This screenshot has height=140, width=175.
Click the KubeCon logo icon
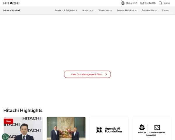coord(142,127)
